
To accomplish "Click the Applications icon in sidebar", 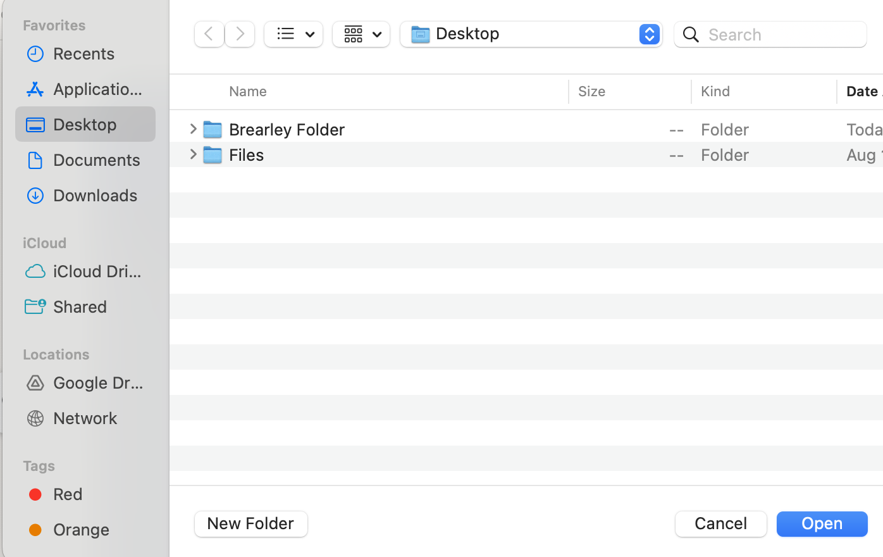I will (x=35, y=89).
